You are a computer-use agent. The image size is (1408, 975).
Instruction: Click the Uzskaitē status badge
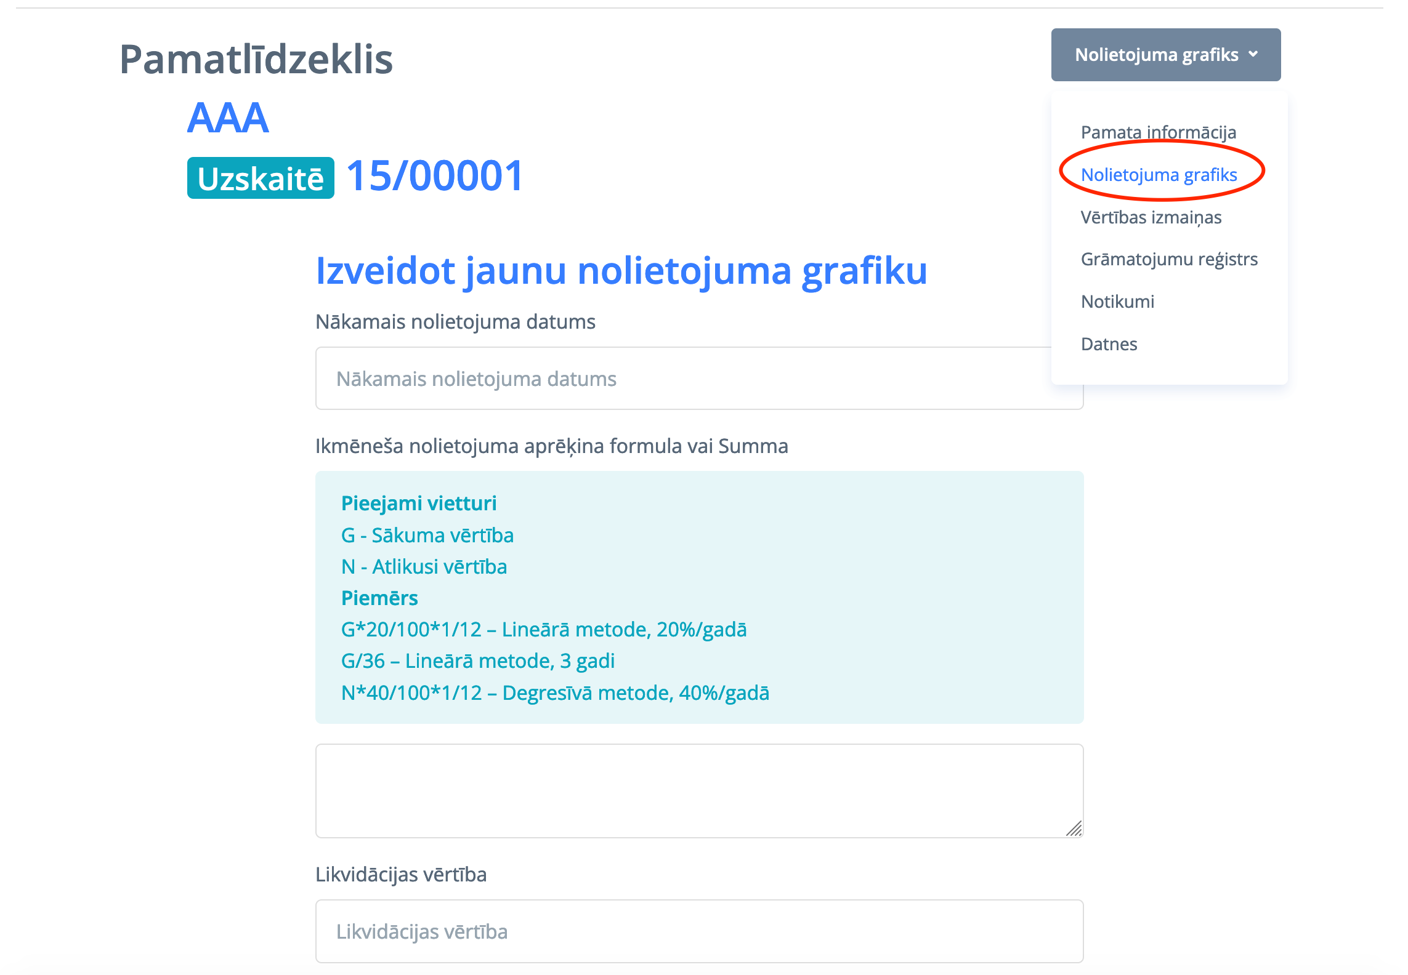click(261, 179)
